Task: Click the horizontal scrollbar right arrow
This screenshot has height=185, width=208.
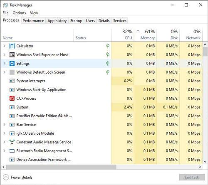Action: click(200, 167)
